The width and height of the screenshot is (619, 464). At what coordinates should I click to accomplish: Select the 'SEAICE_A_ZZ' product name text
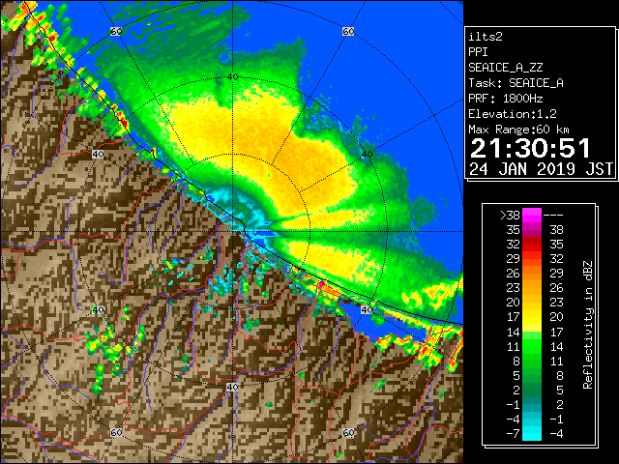(505, 68)
